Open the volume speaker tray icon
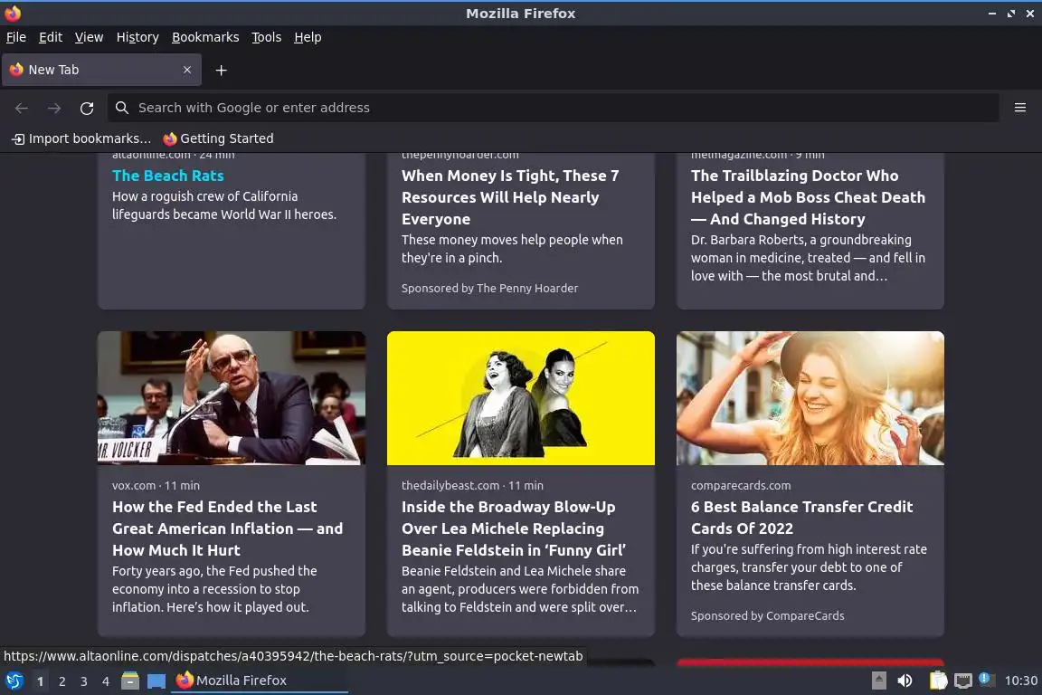Image resolution: width=1042 pixels, height=695 pixels. [x=905, y=681]
